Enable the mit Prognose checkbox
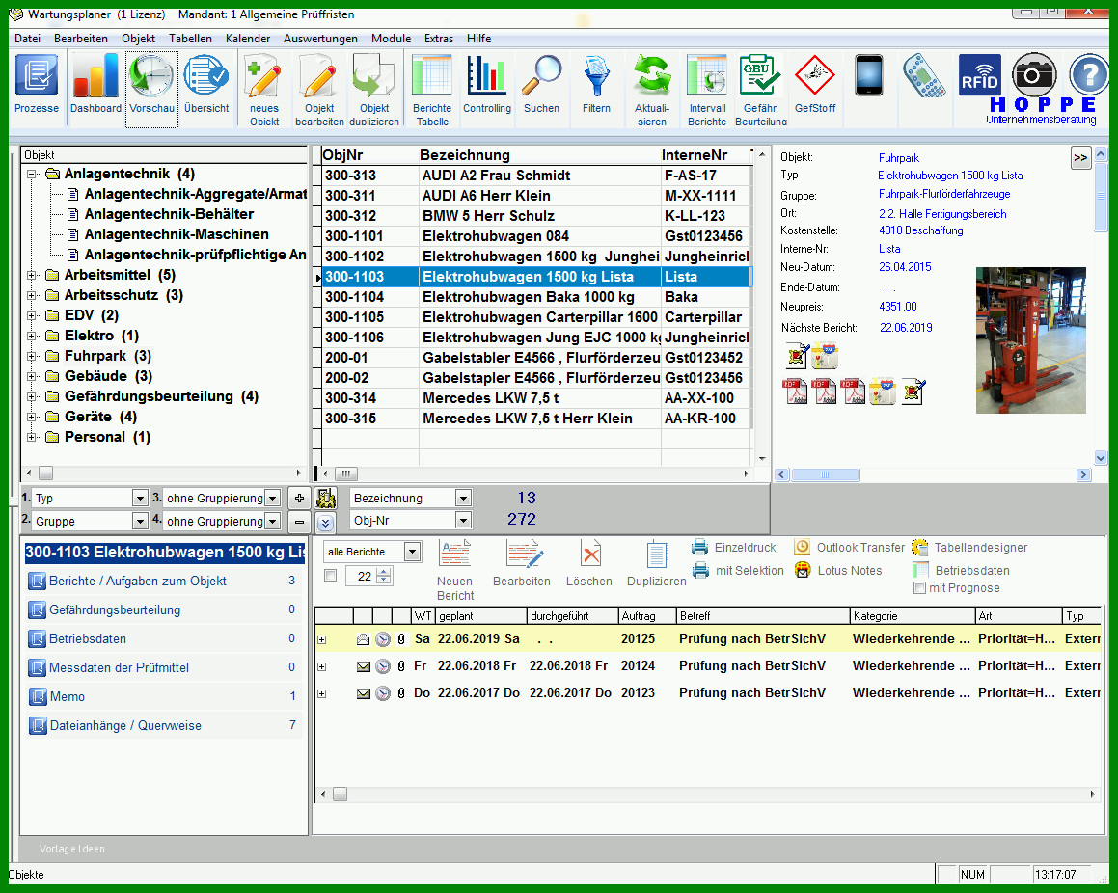Screen dimensions: 1118x893 920,588
